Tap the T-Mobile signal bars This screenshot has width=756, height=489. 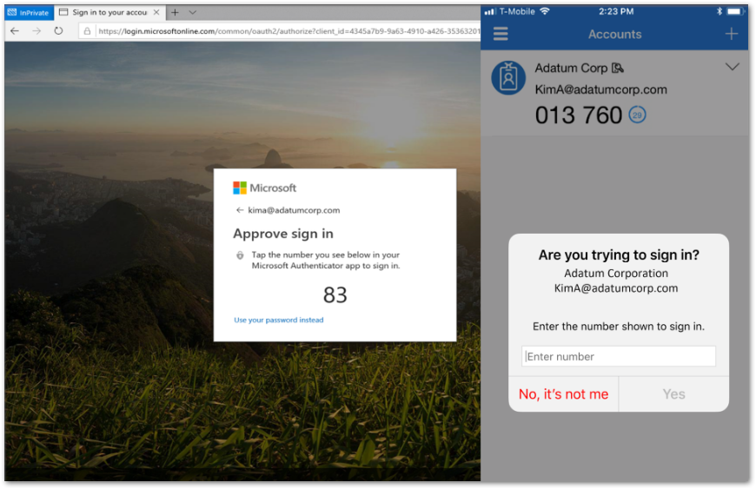(x=490, y=11)
